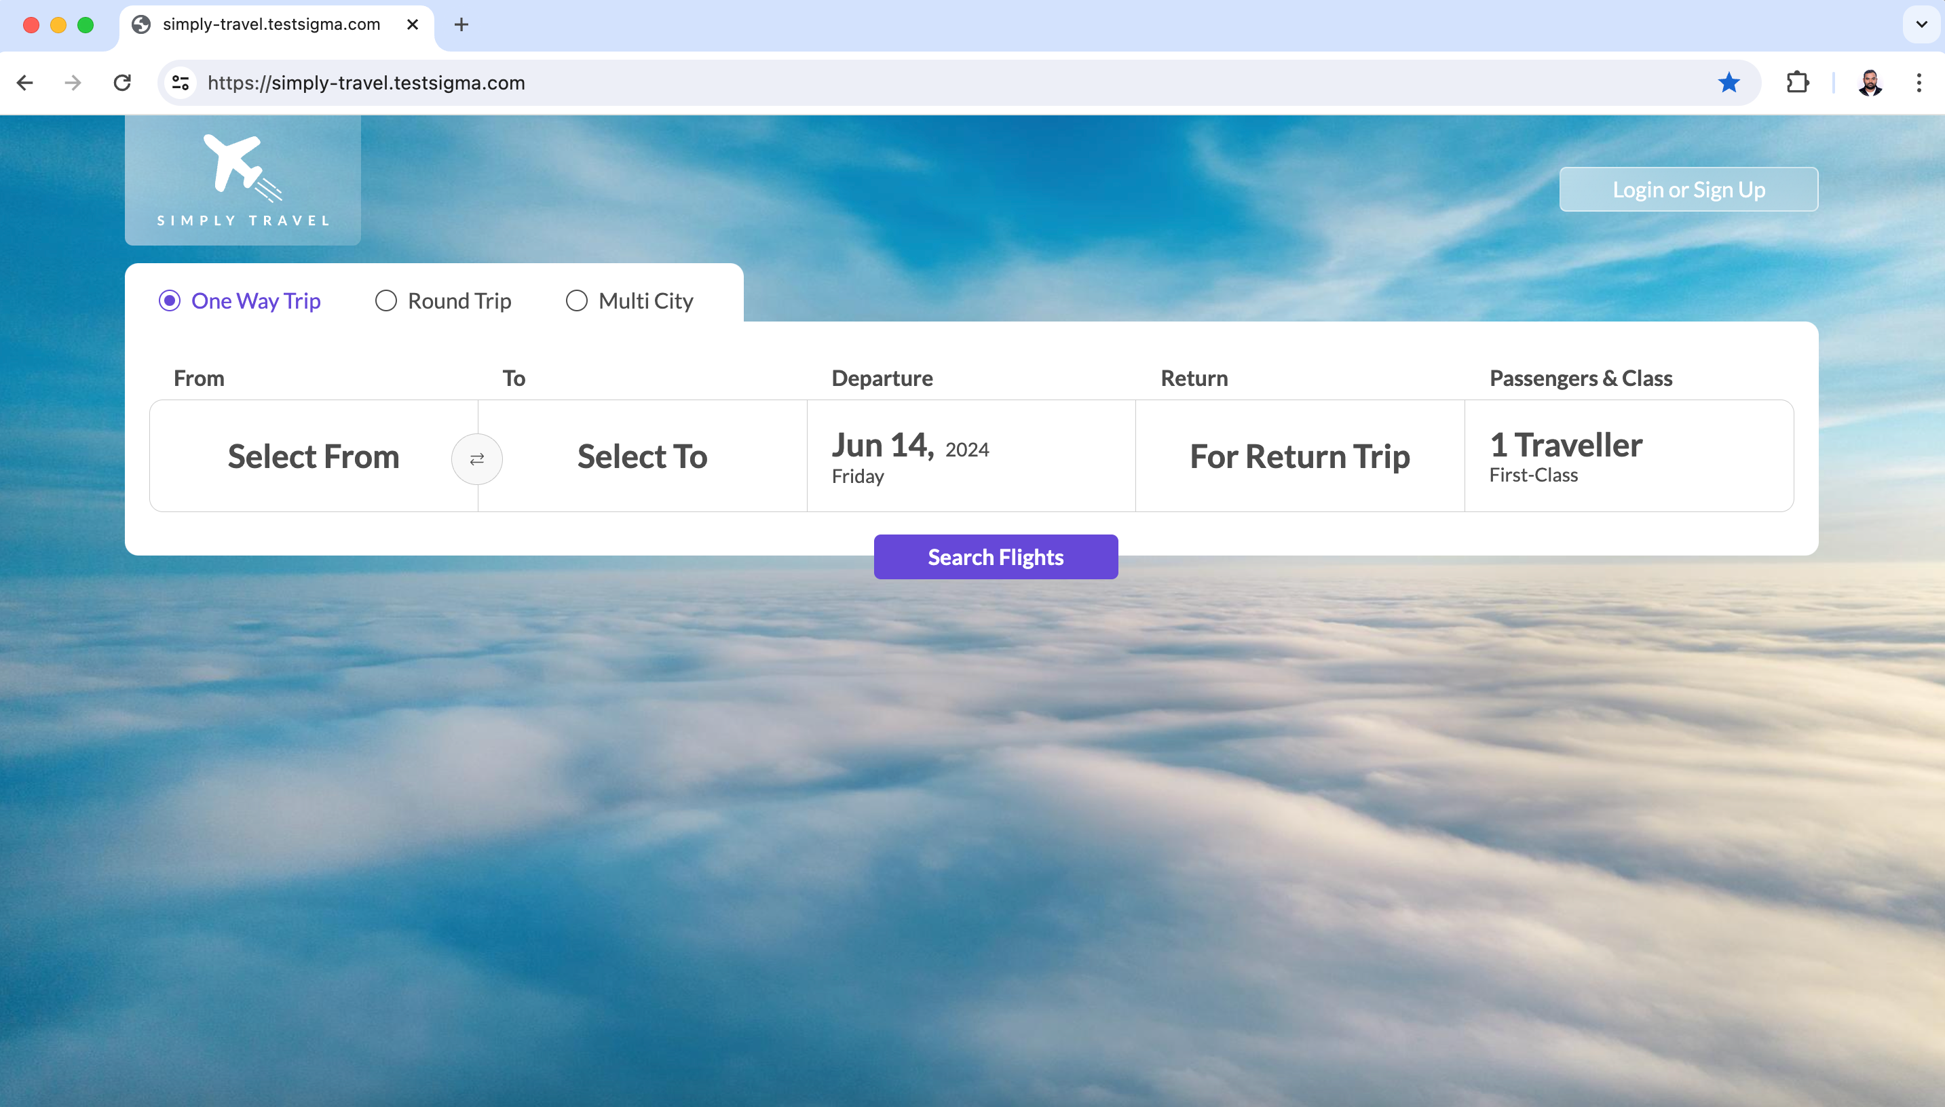Open the 1 Traveller First-Class selector
This screenshot has height=1107, width=1945.
tap(1629, 457)
